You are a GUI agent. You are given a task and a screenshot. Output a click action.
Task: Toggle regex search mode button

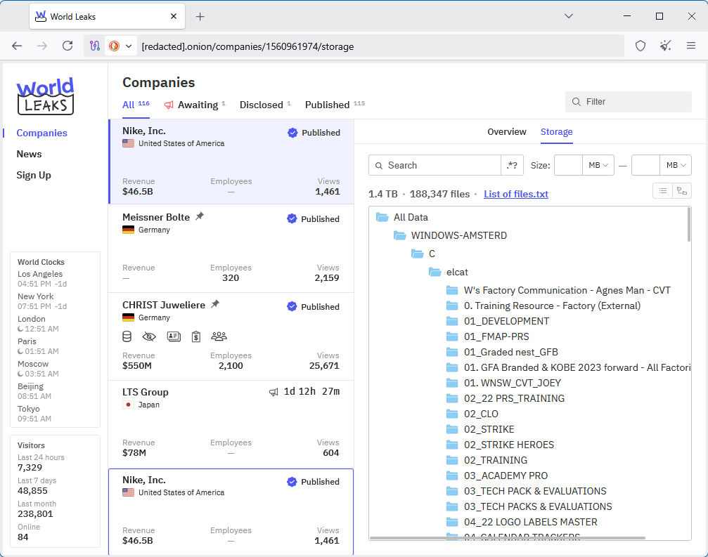(512, 166)
